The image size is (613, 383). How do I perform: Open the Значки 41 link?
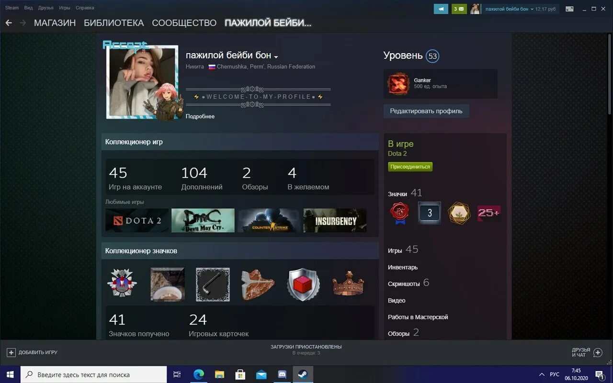(x=405, y=193)
